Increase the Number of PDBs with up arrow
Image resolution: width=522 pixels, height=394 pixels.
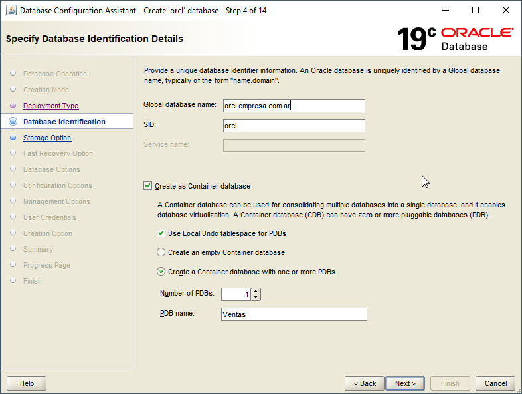click(256, 291)
